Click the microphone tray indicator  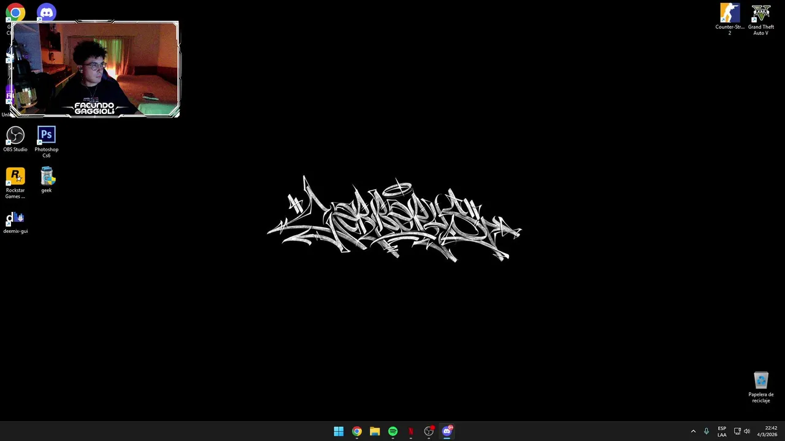[x=706, y=431]
